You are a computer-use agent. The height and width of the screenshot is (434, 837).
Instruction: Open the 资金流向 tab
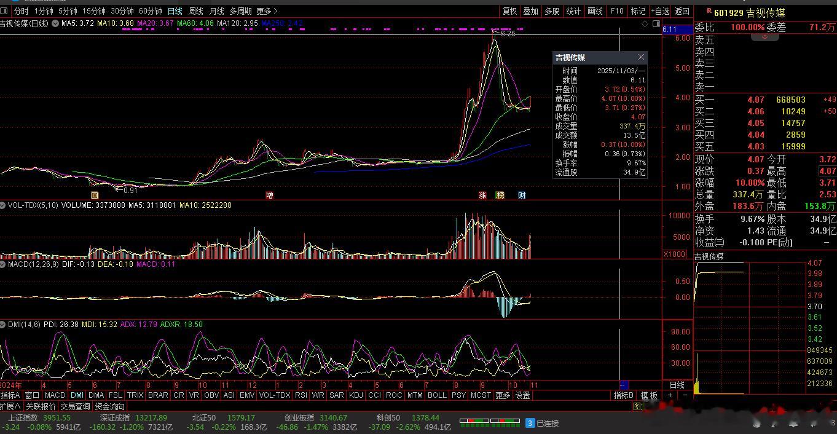tap(109, 406)
